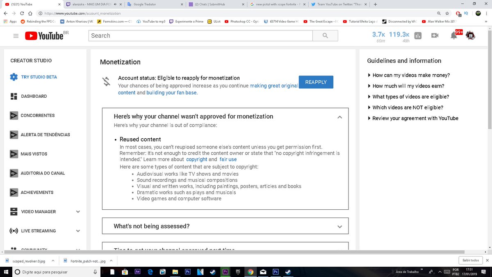Switch to the Chats | SubmitHub tab

(x=216, y=4)
